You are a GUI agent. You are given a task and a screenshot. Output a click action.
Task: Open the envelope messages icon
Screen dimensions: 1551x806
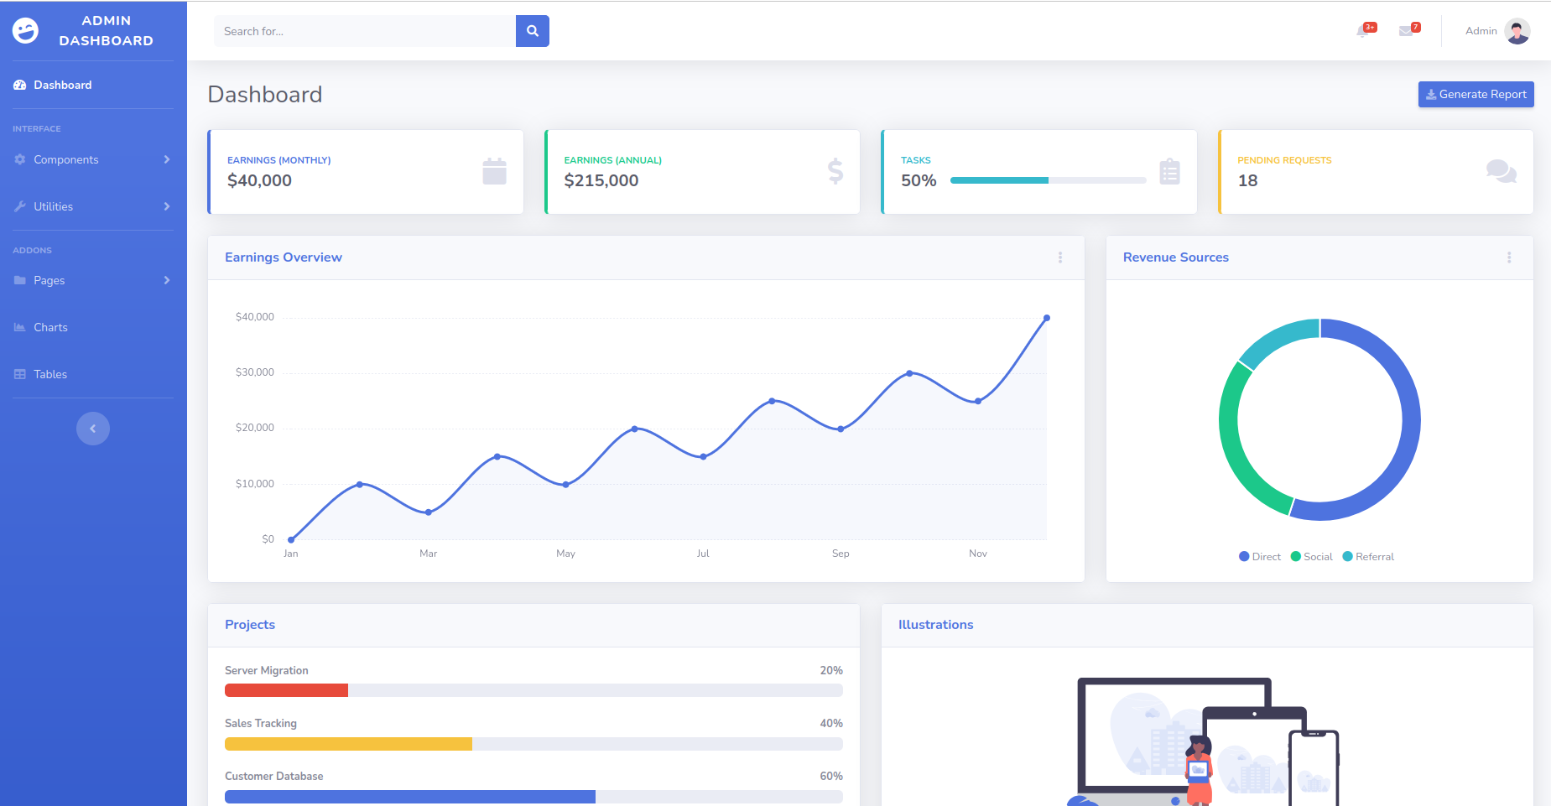pos(1407,31)
